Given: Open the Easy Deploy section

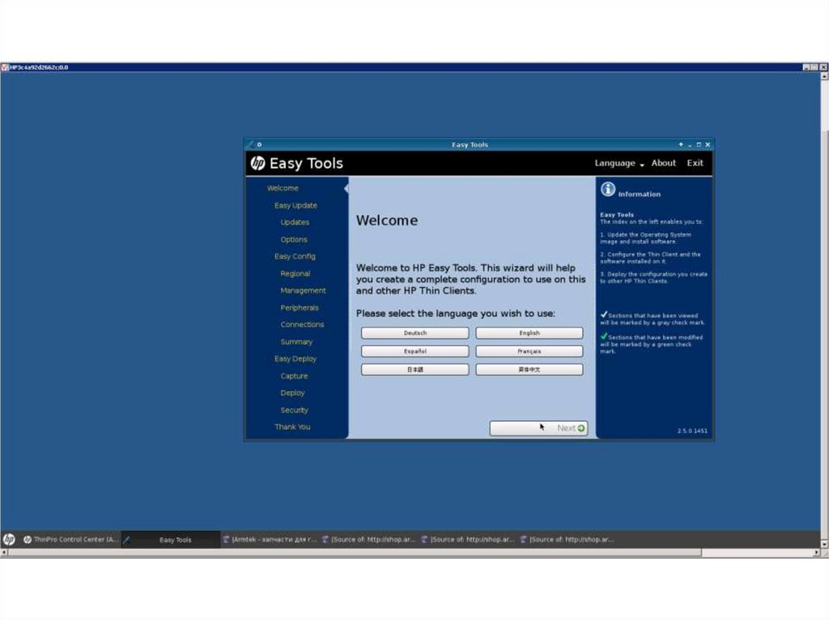Looking at the screenshot, I should [x=295, y=359].
